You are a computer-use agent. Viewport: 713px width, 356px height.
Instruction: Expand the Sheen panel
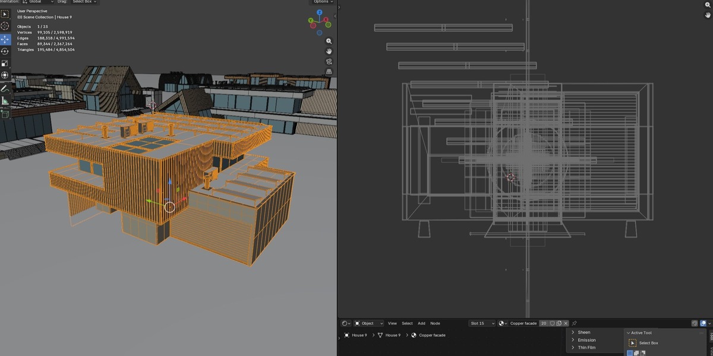(584, 332)
